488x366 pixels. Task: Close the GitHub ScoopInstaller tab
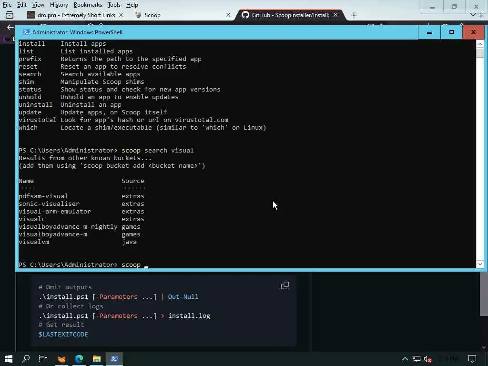coord(335,15)
